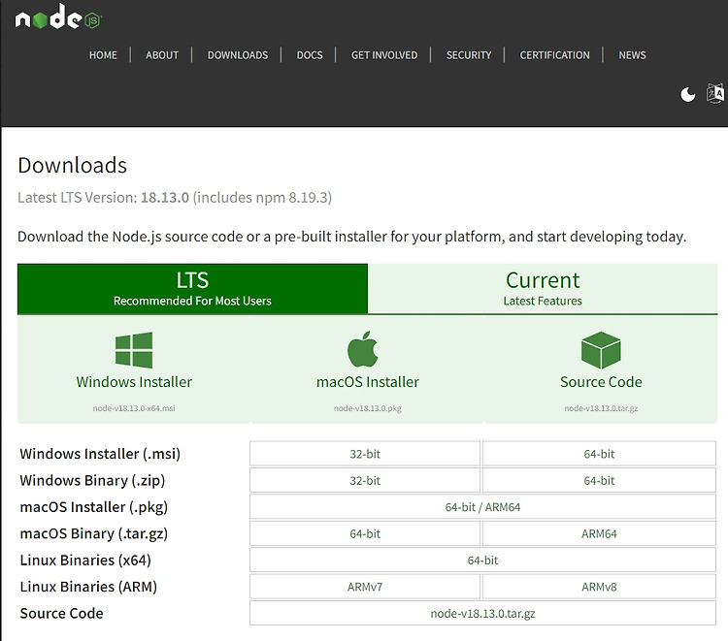
Task: Download Windows Binary (.zip) 32-bit
Action: [365, 481]
